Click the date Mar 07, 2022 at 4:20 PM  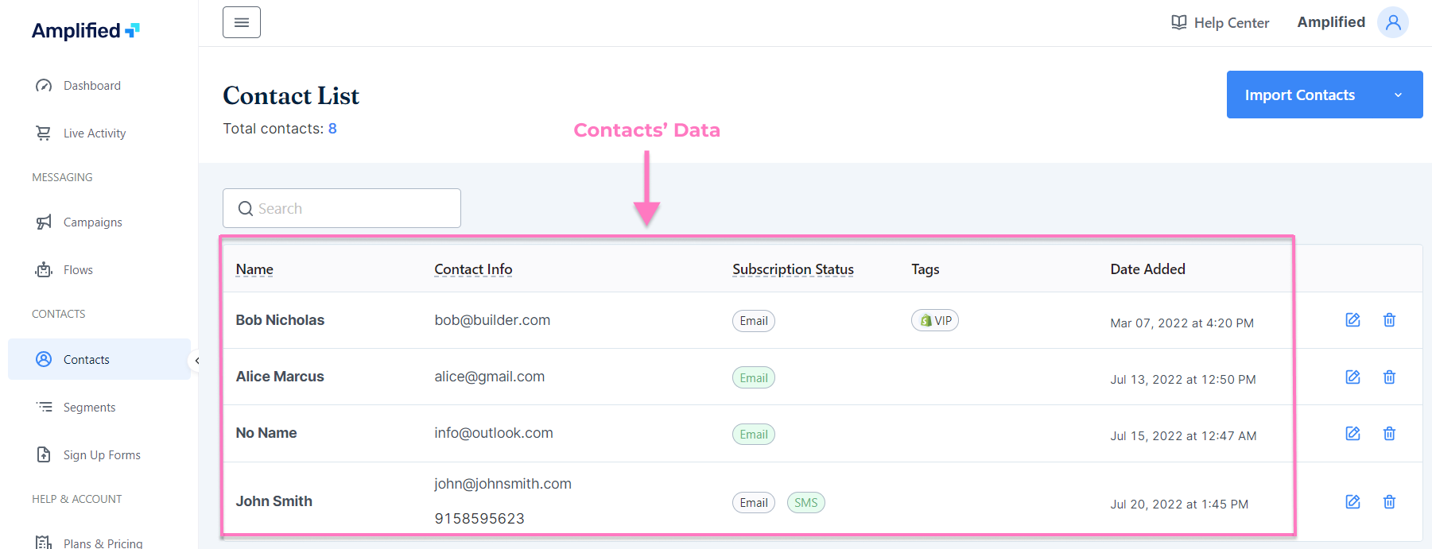click(1182, 323)
